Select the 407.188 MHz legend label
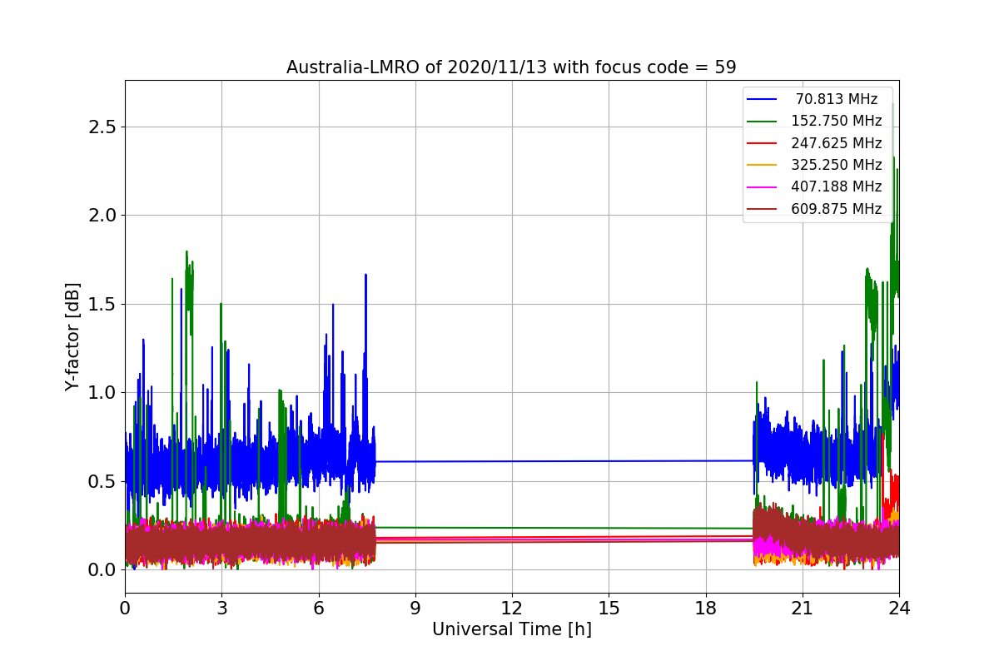This screenshot has height=666, width=999. click(837, 186)
